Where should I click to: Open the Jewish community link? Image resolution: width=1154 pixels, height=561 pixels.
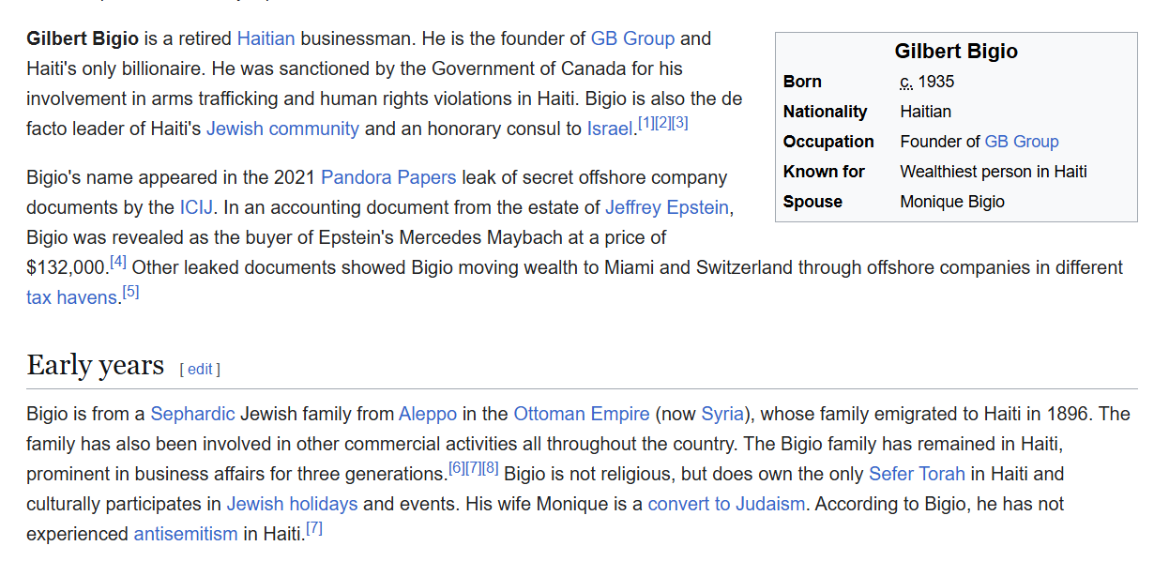click(x=282, y=129)
